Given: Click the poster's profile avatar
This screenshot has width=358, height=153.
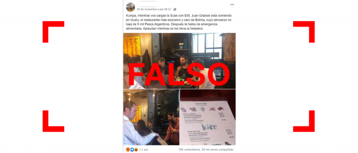Looking at the screenshot, I should coord(130,7).
